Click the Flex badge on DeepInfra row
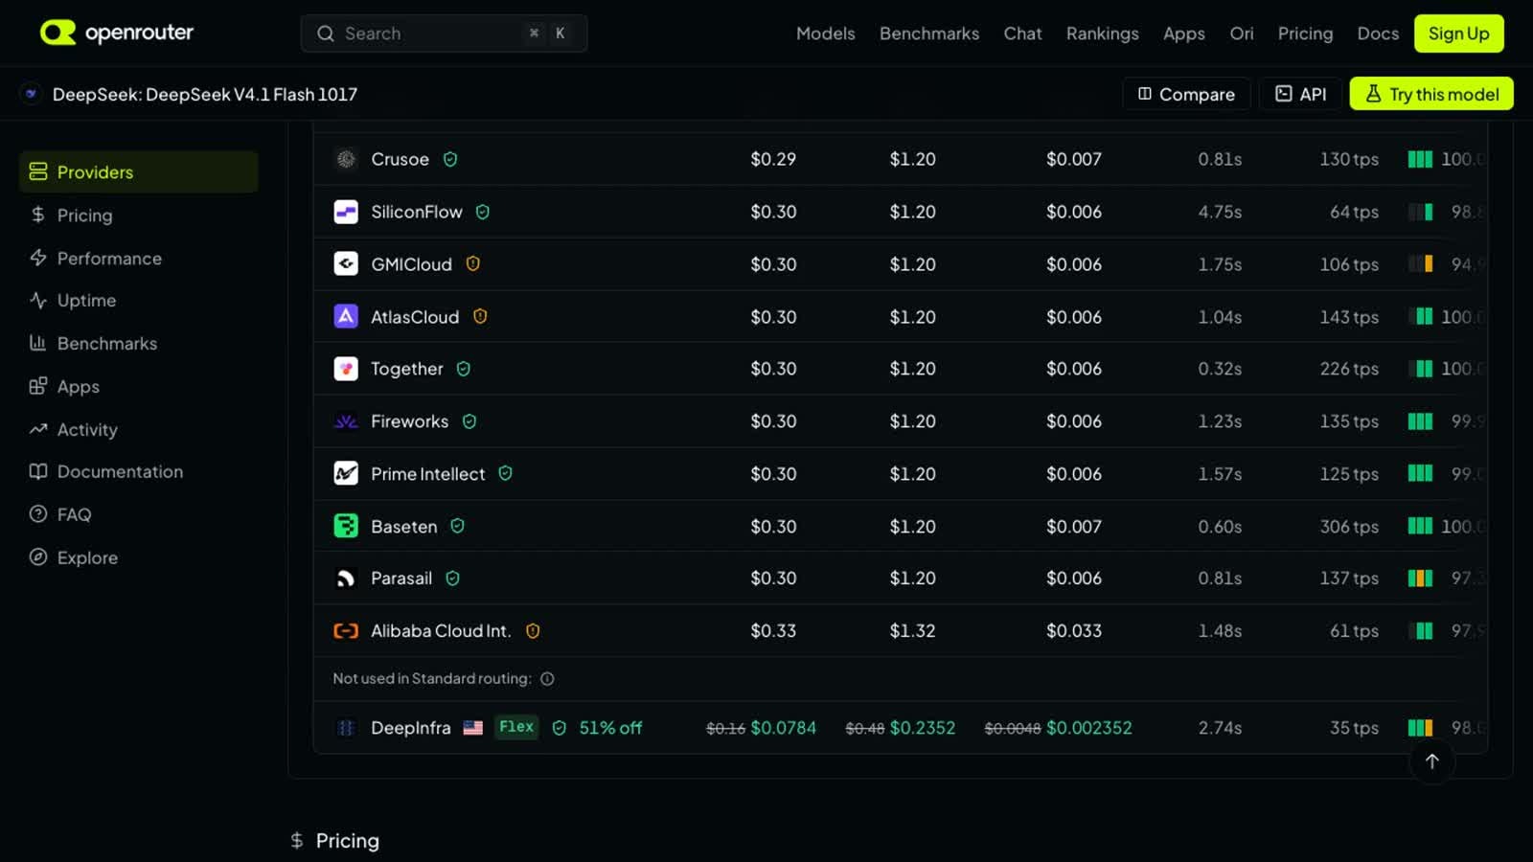The height and width of the screenshot is (862, 1533). coord(516,727)
